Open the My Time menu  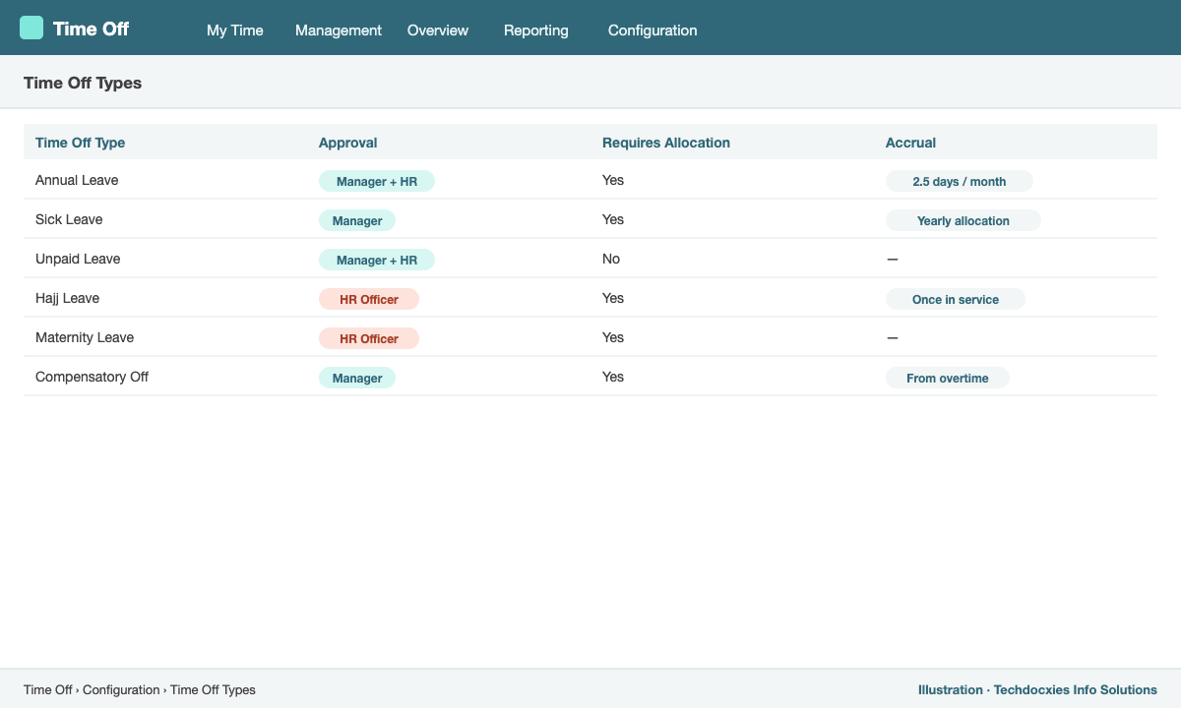pyautogui.click(x=235, y=30)
